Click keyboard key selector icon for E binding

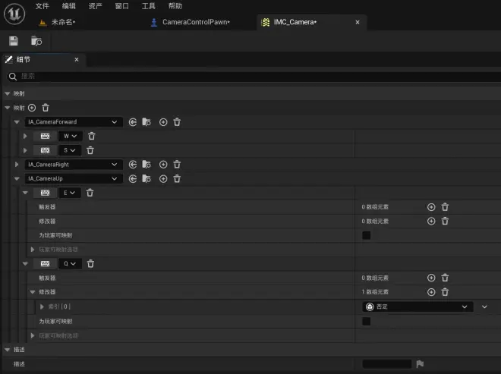45,193
